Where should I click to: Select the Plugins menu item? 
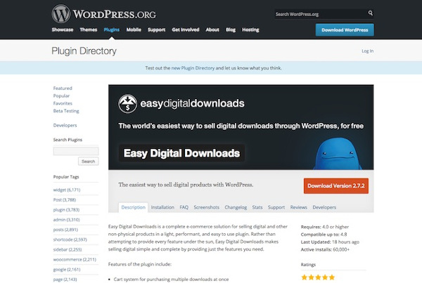[111, 29]
